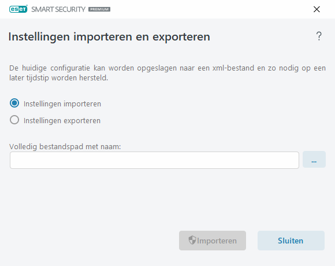Click the description text about xml-bestand
This screenshot has width=335, height=266.
tap(167, 73)
